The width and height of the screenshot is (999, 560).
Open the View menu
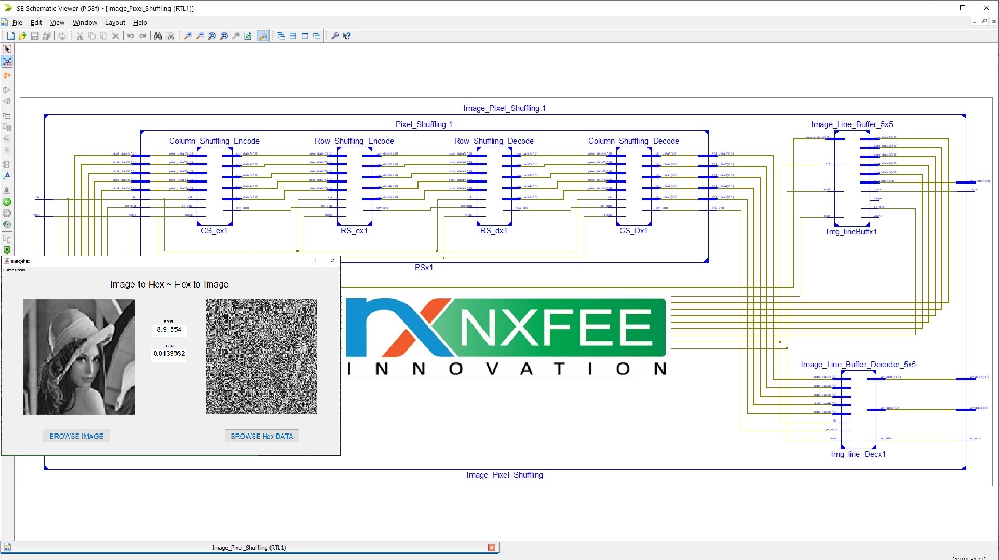(x=57, y=22)
